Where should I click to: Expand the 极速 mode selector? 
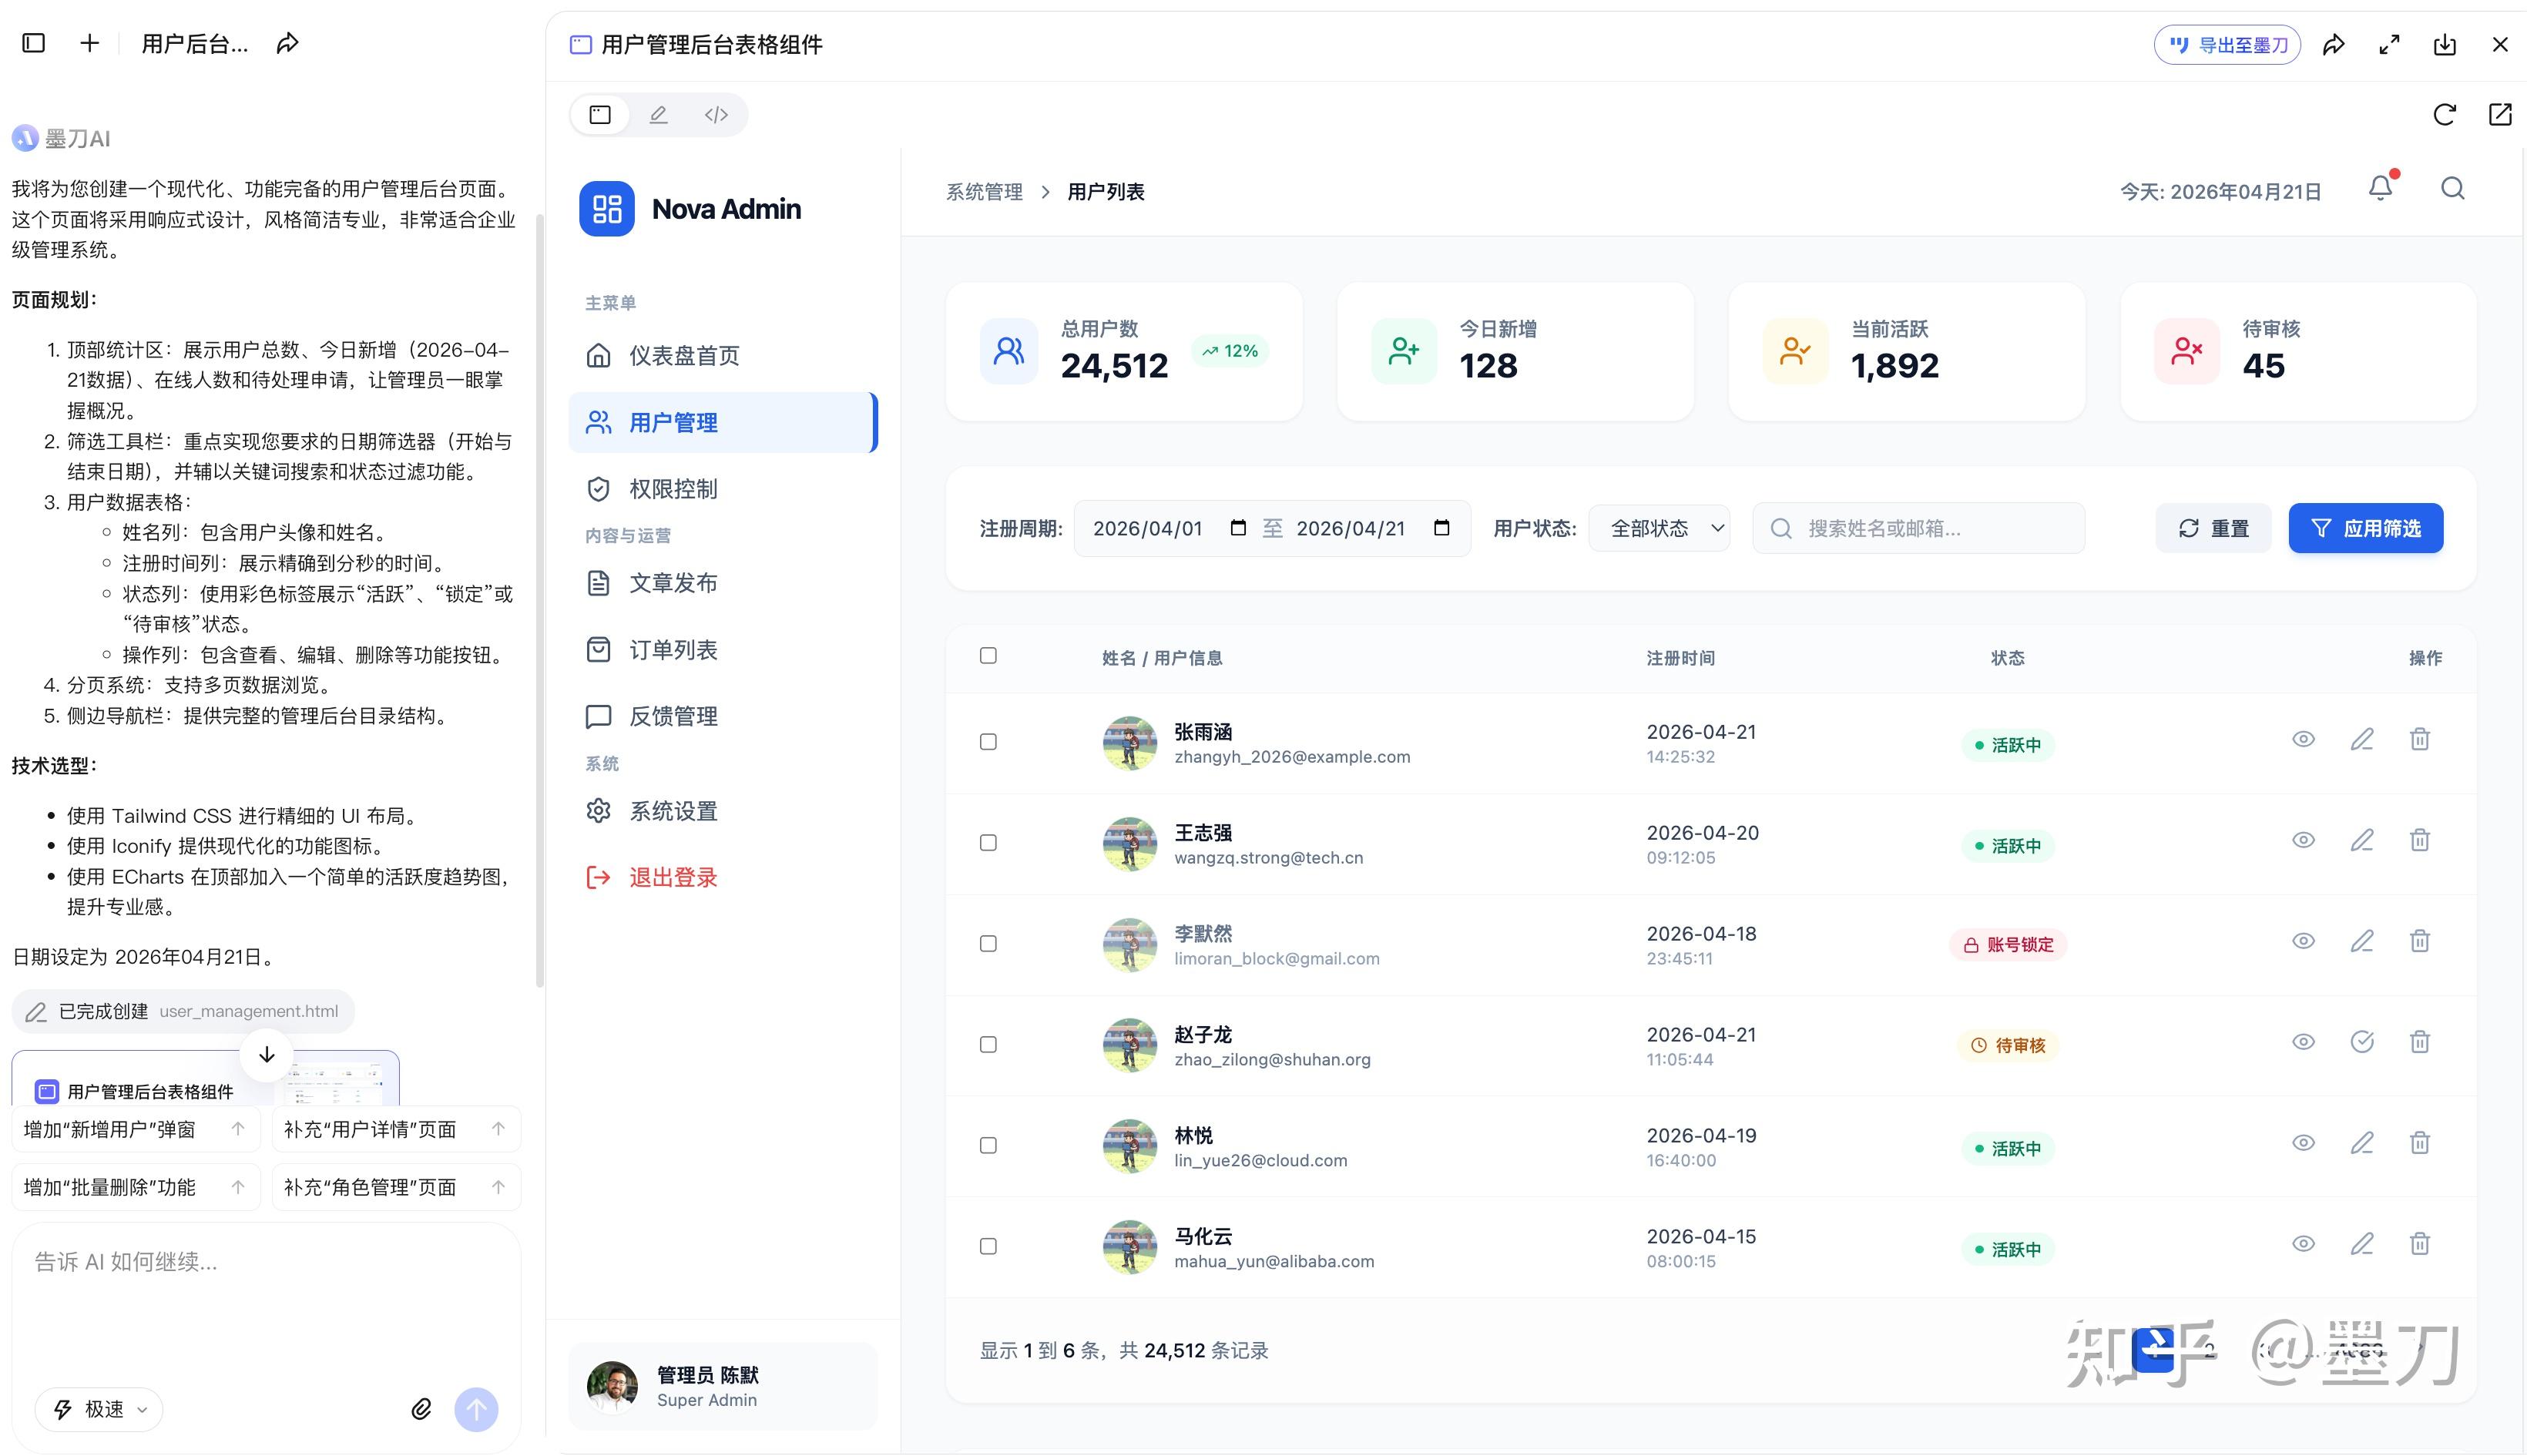(x=100, y=1409)
